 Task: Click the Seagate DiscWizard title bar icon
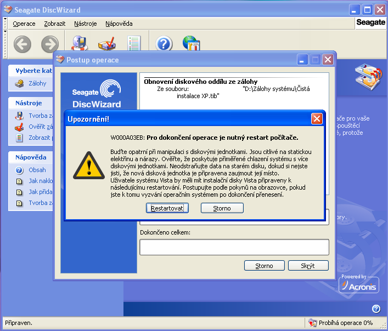8,10
